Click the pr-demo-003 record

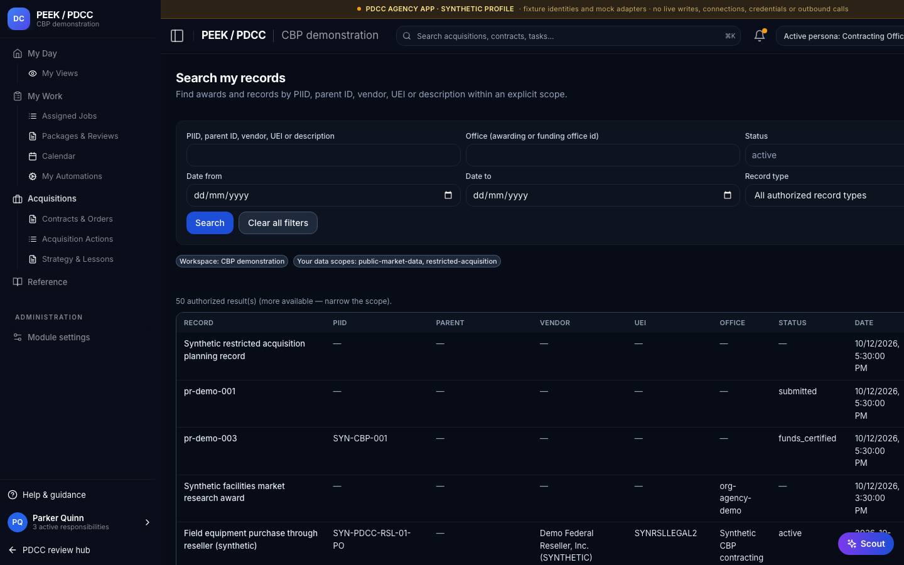tap(210, 438)
